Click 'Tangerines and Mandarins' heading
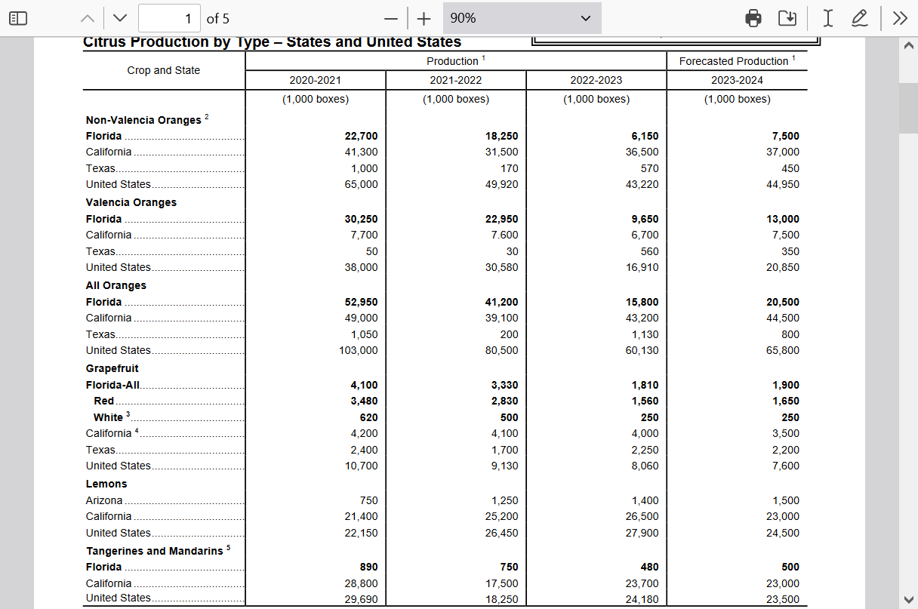 [154, 551]
